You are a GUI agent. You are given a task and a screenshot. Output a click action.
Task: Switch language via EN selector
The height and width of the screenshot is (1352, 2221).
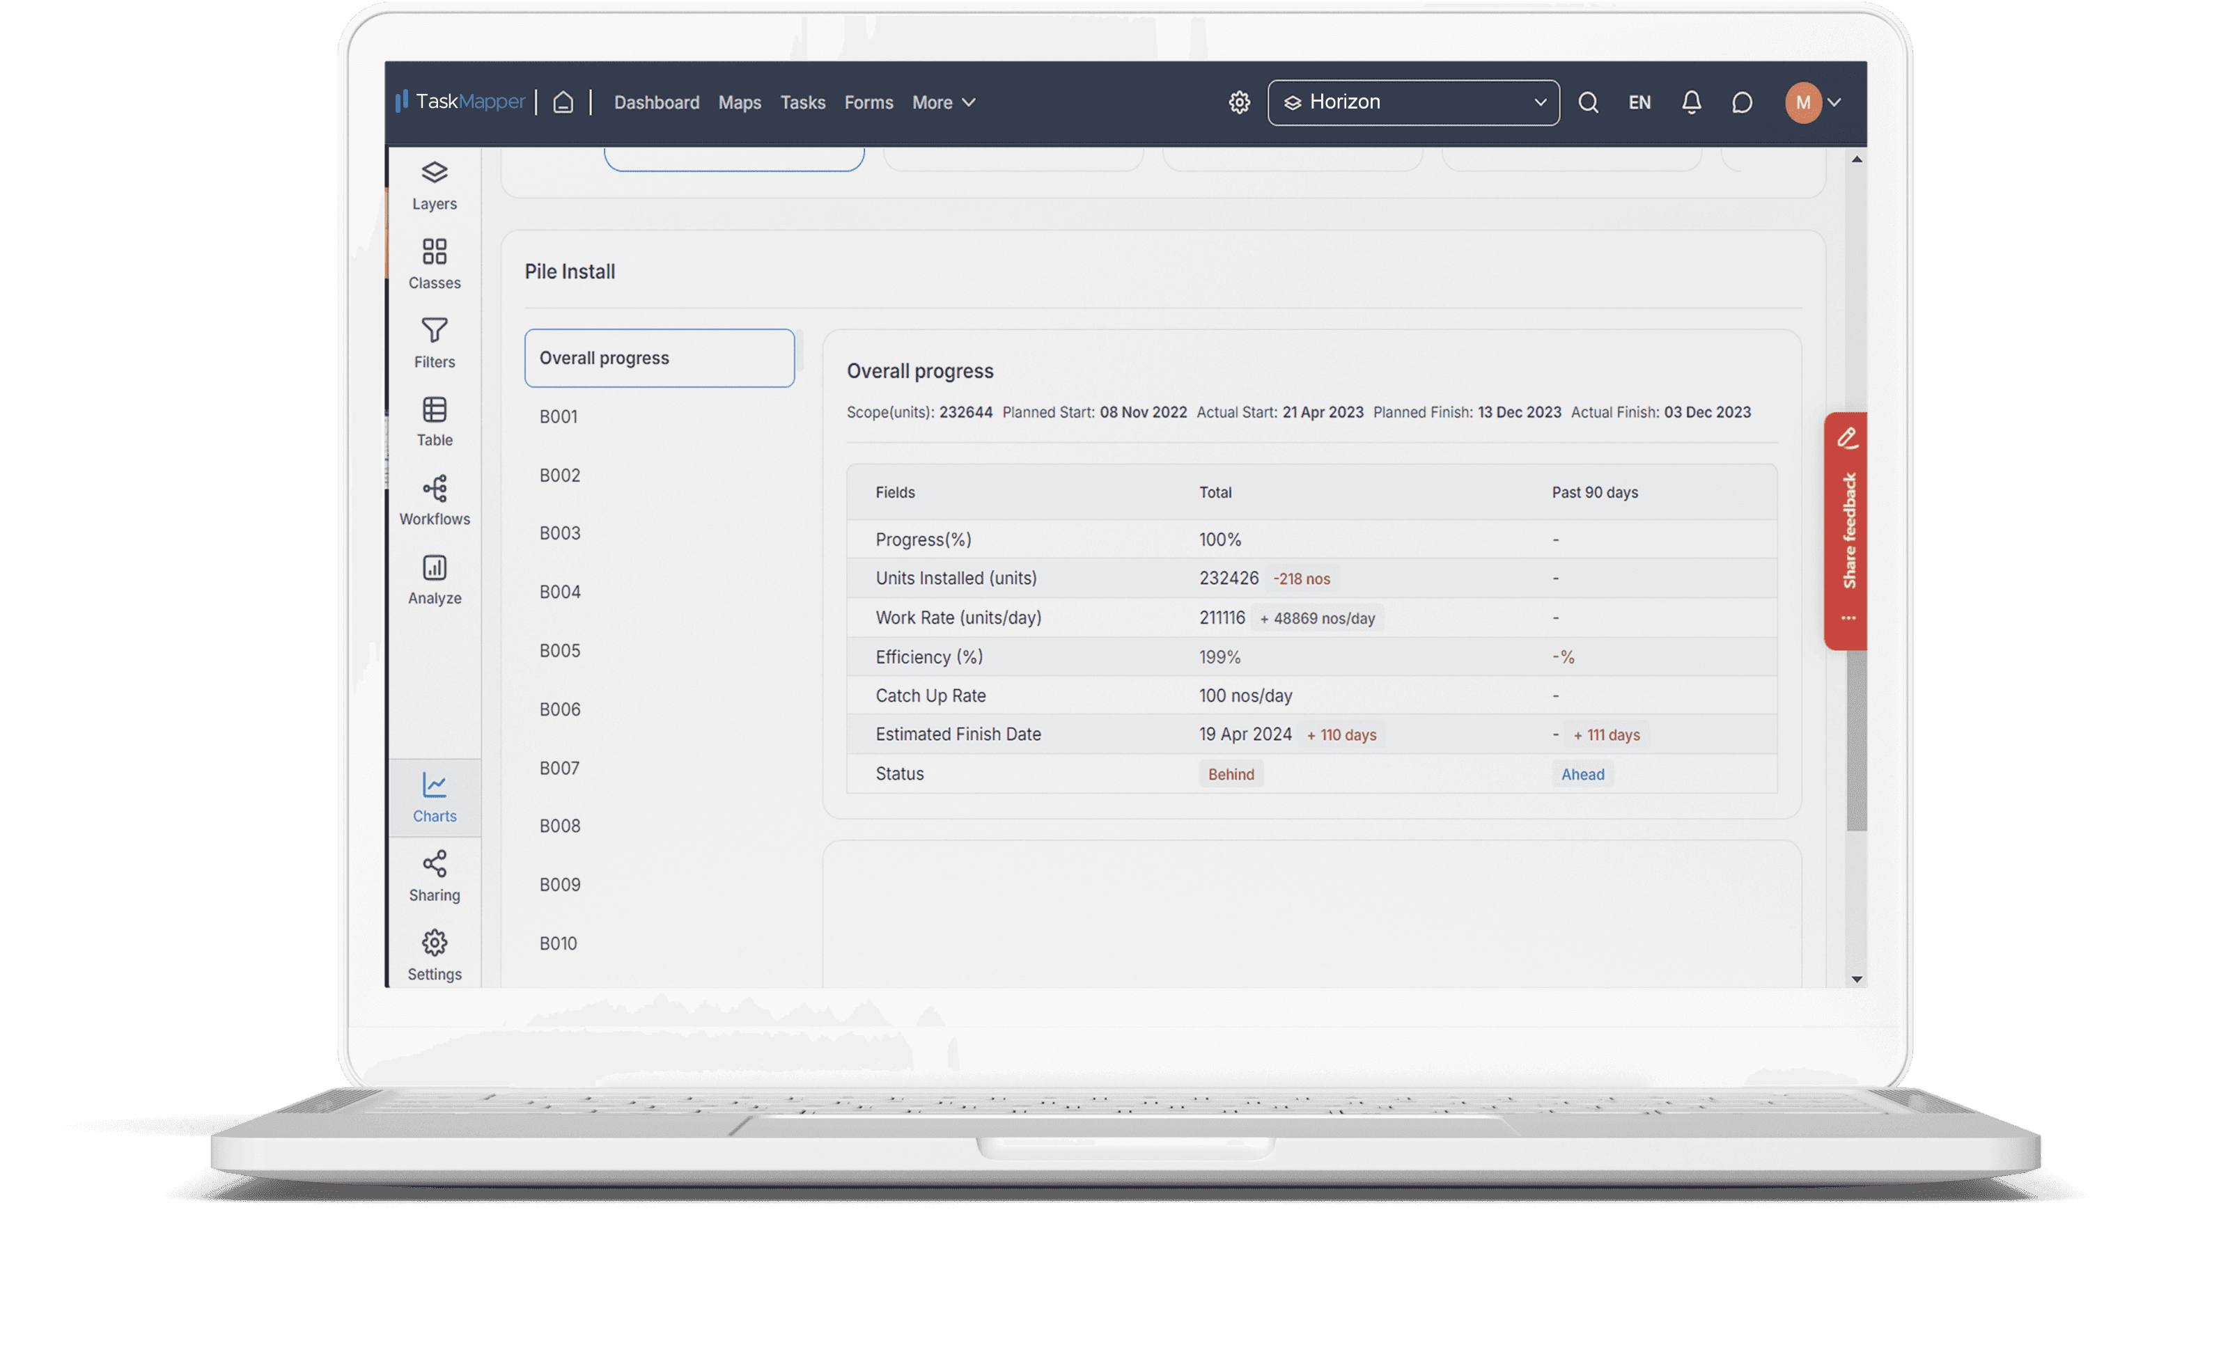click(1639, 103)
